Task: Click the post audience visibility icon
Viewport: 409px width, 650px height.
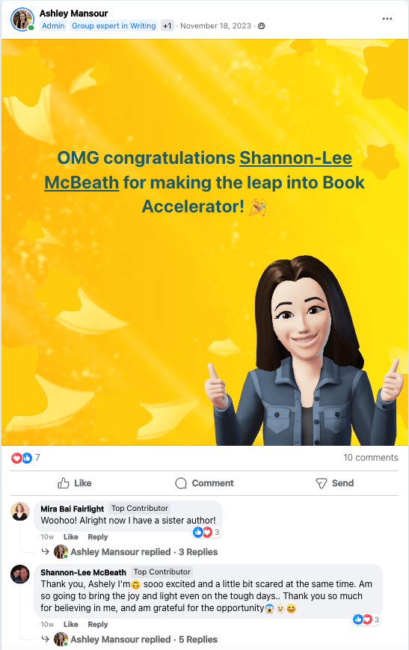Action: (262, 26)
